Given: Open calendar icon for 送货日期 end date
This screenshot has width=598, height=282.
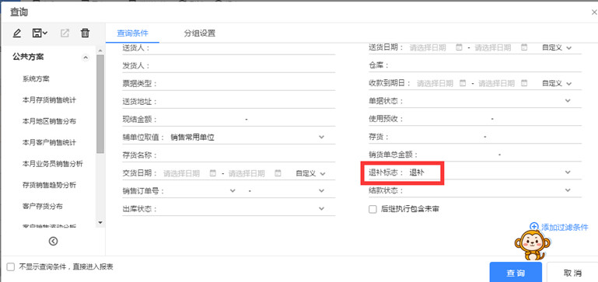Looking at the screenshot, I should 524,47.
